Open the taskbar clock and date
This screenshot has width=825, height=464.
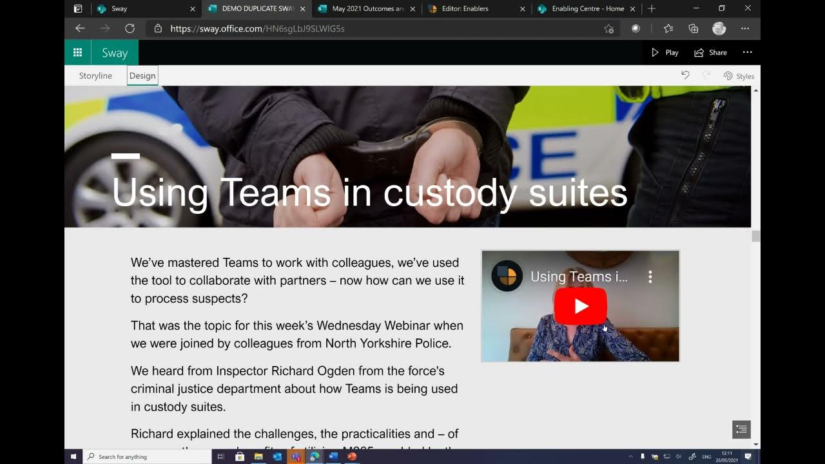pos(727,456)
